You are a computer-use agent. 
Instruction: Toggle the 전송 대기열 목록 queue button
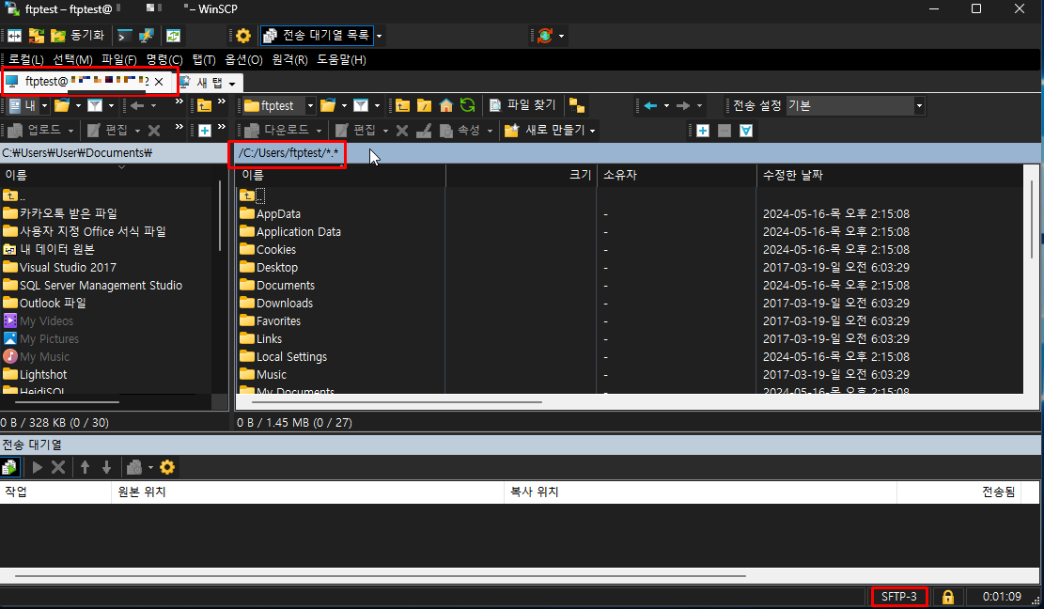pyautogui.click(x=317, y=36)
